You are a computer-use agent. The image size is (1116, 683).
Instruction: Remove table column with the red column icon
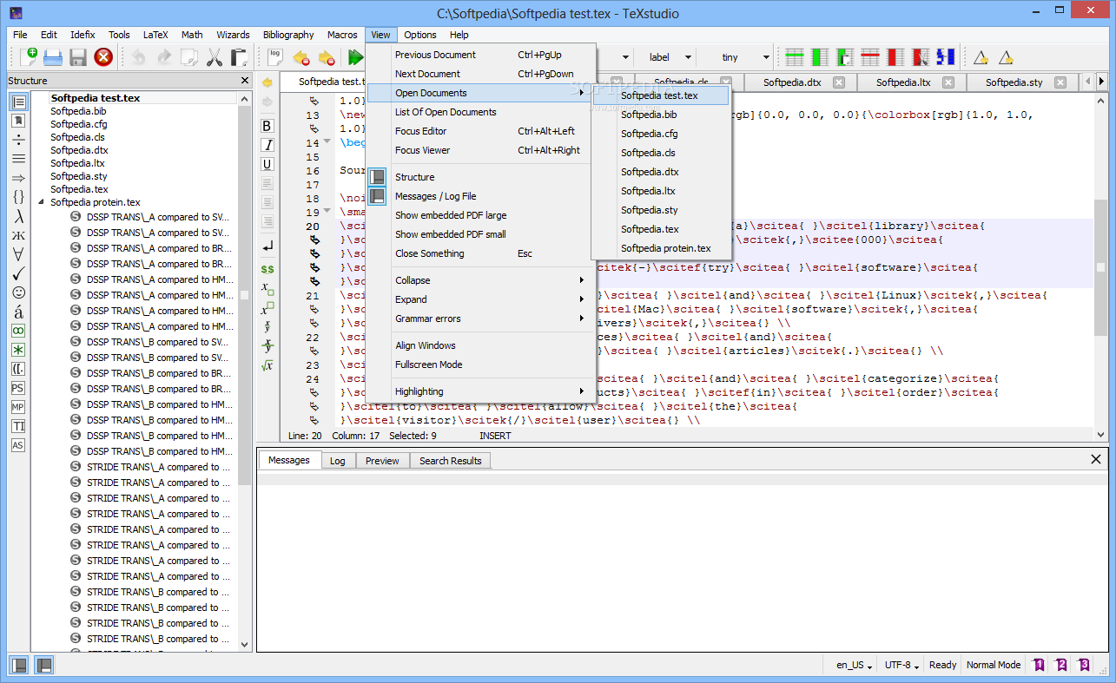coord(895,57)
